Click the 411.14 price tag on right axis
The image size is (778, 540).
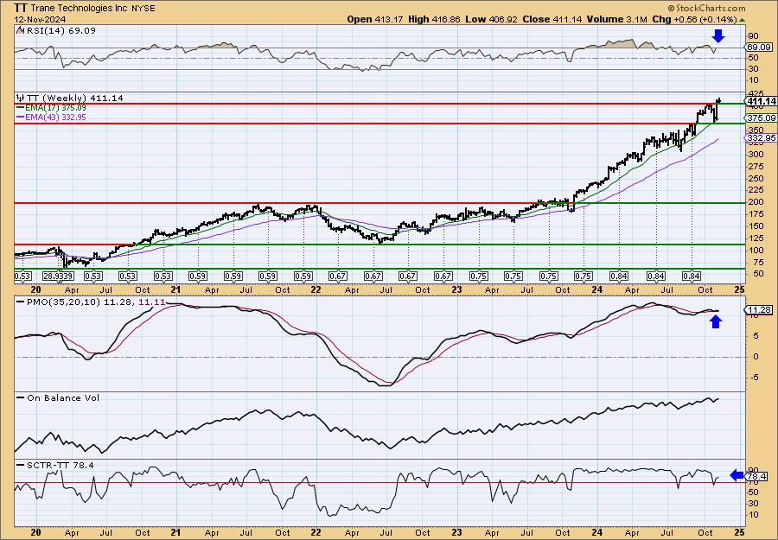(x=762, y=101)
